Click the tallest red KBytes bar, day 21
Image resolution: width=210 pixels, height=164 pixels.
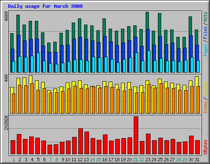pyautogui.click(x=136, y=135)
